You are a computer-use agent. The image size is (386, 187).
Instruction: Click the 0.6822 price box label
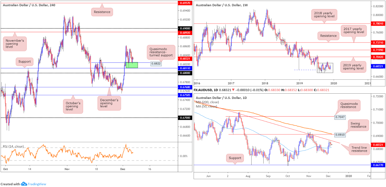[156, 64]
